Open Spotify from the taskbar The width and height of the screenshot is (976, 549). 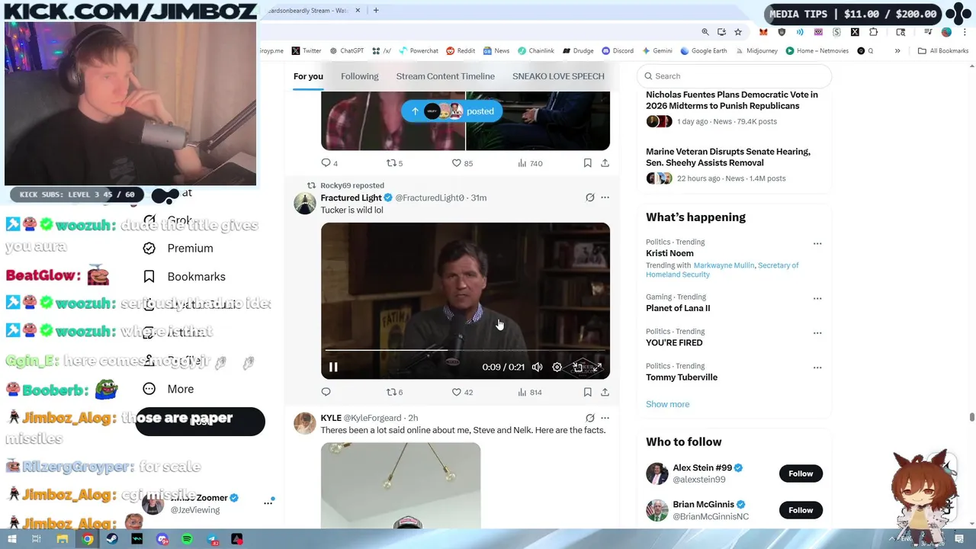[188, 539]
